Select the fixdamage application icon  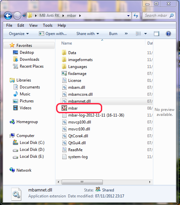pyautogui.click(x=64, y=74)
